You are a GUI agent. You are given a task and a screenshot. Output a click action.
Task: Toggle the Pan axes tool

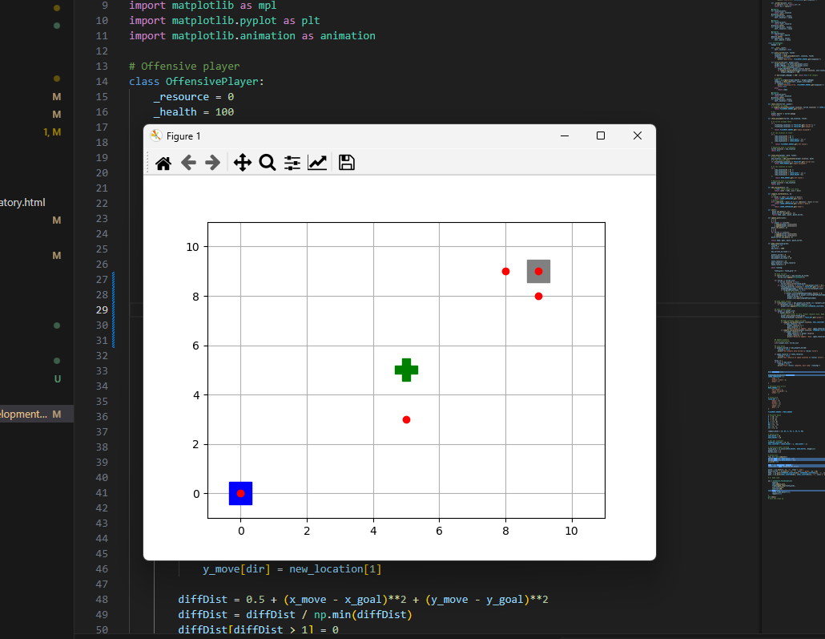[242, 163]
